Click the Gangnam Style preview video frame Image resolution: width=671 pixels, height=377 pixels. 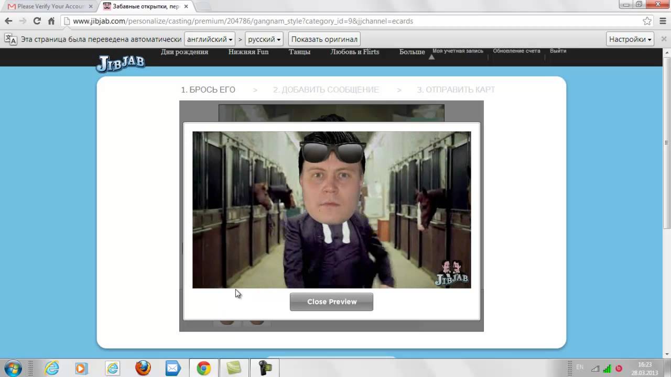[x=331, y=209]
